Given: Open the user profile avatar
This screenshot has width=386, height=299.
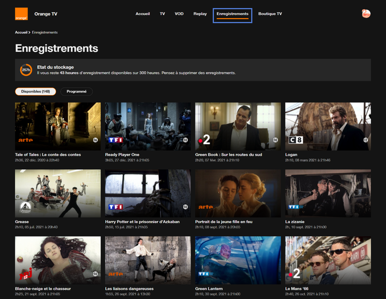Looking at the screenshot, I should click(366, 14).
